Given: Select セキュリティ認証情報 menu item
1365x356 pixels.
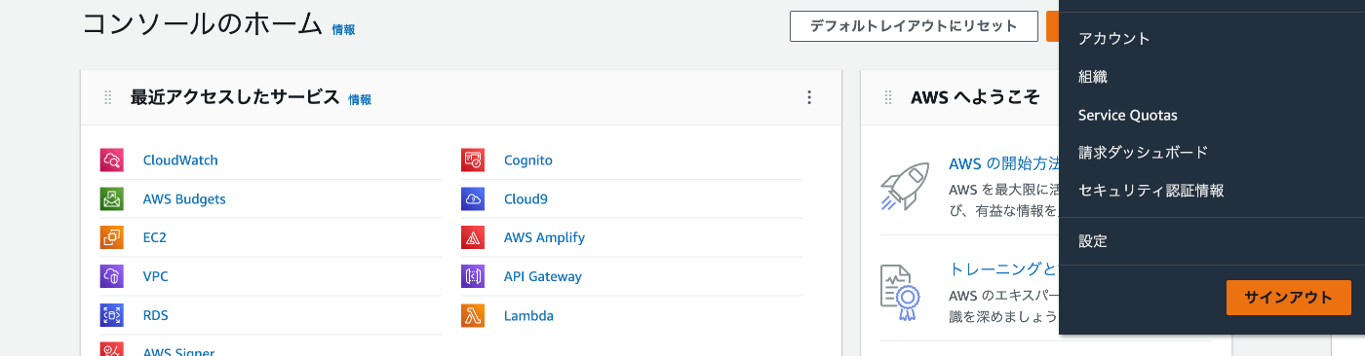Looking at the screenshot, I should pyautogui.click(x=1151, y=191).
